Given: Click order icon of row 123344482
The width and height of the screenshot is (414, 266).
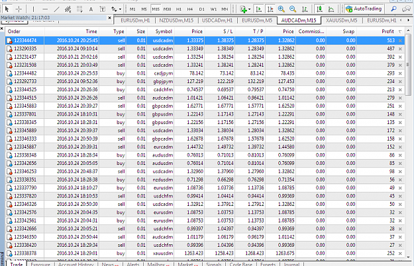Looking at the screenshot, I should 9,73.
